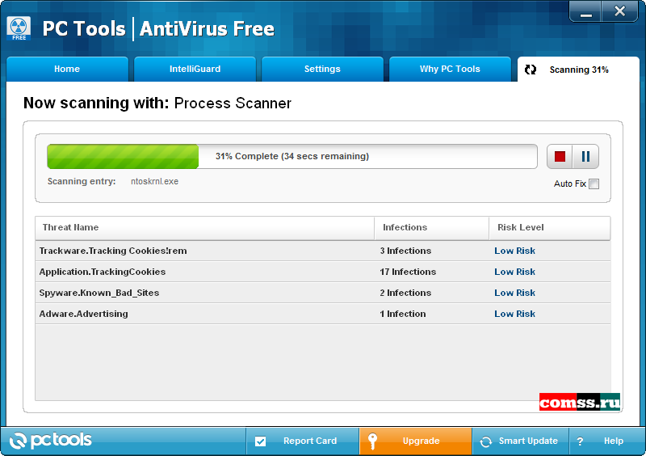The image size is (646, 456).
Task: Click the Smart Update circular arrows icon
Action: click(x=486, y=441)
